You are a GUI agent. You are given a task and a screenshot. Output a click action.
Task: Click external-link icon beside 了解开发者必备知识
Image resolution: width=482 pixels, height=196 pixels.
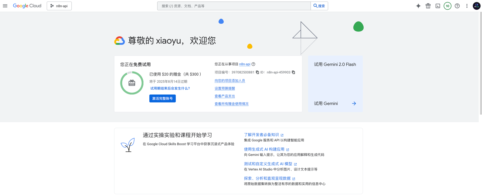point(282,135)
